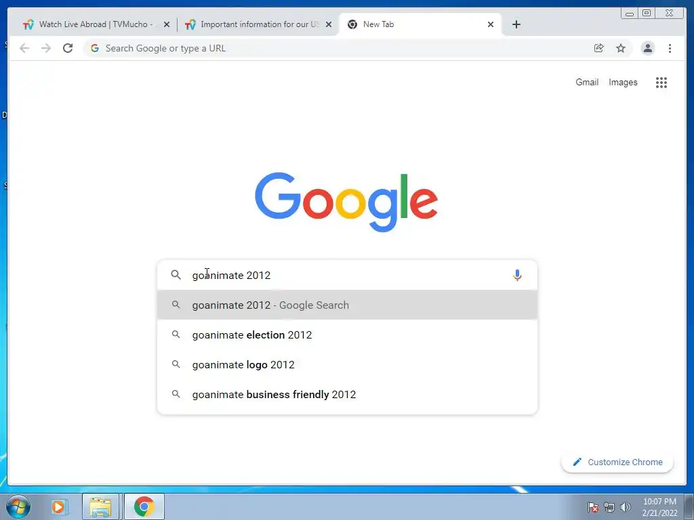Click inside the goanimate 2012 search field

tap(348, 275)
